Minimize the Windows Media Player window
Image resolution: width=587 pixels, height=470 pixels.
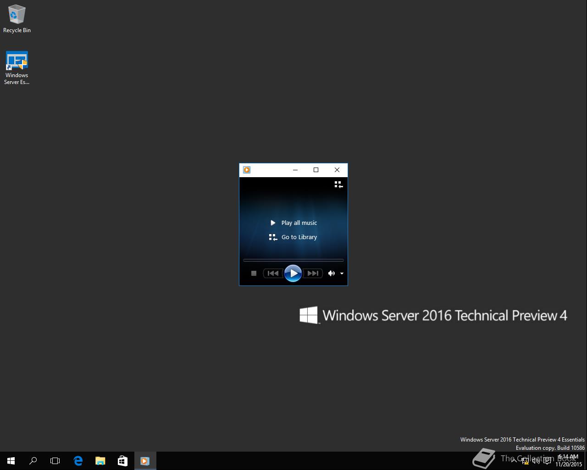pos(295,170)
